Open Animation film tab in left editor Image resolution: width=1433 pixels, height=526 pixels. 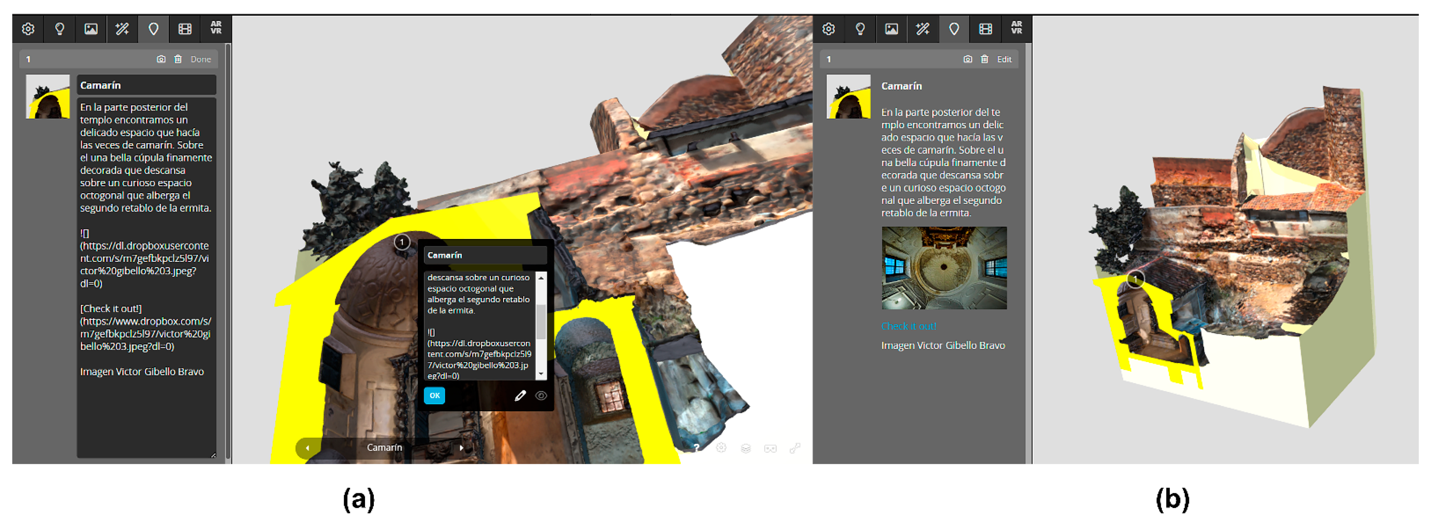[185, 29]
